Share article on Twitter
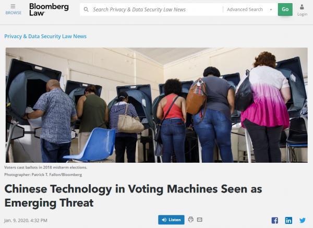 [303, 220]
